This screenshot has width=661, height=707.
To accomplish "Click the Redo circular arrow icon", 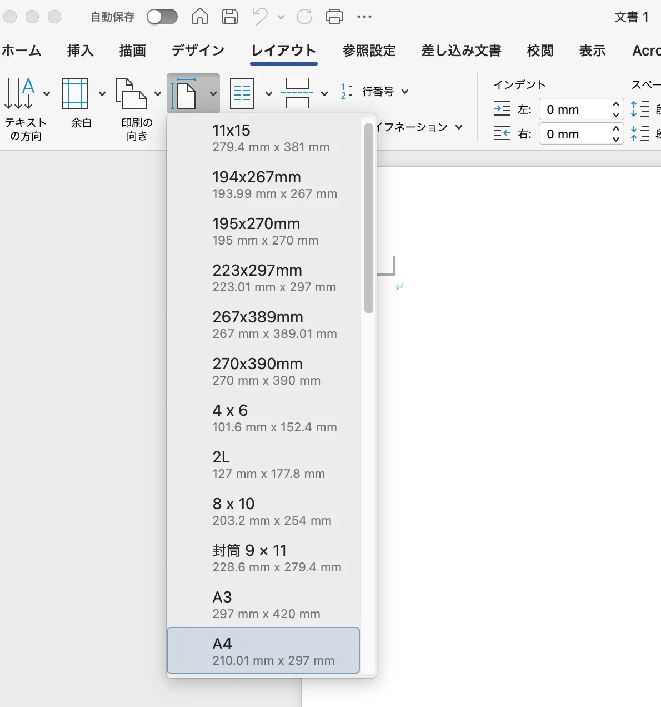I will click(304, 17).
